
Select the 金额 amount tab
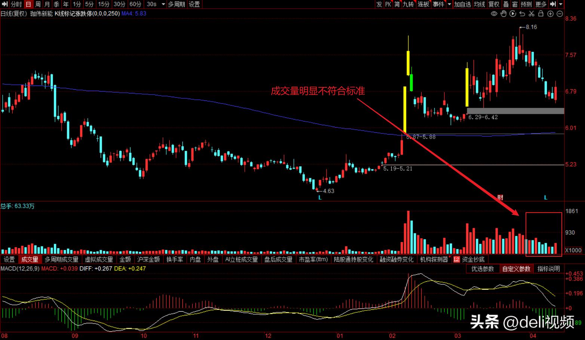125,259
